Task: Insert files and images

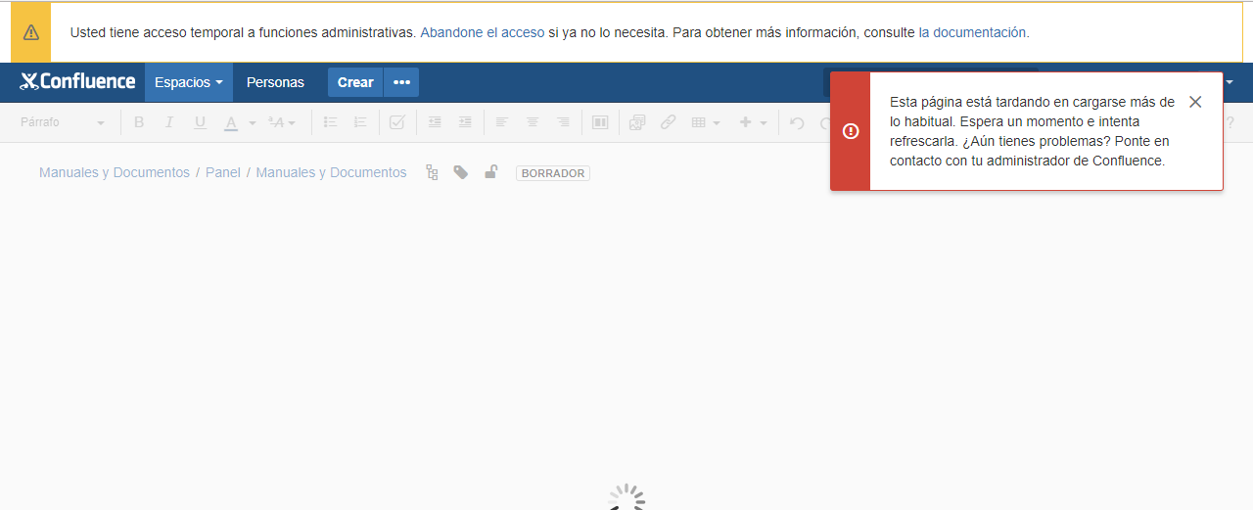Action: [637, 122]
